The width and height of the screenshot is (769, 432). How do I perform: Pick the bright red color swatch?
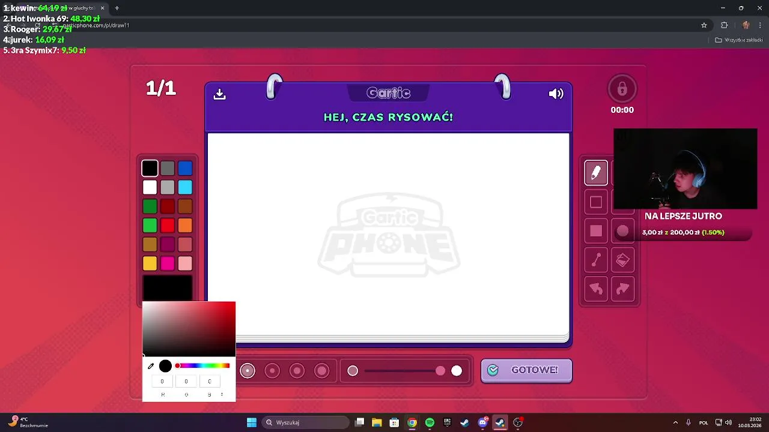pyautogui.click(x=168, y=226)
